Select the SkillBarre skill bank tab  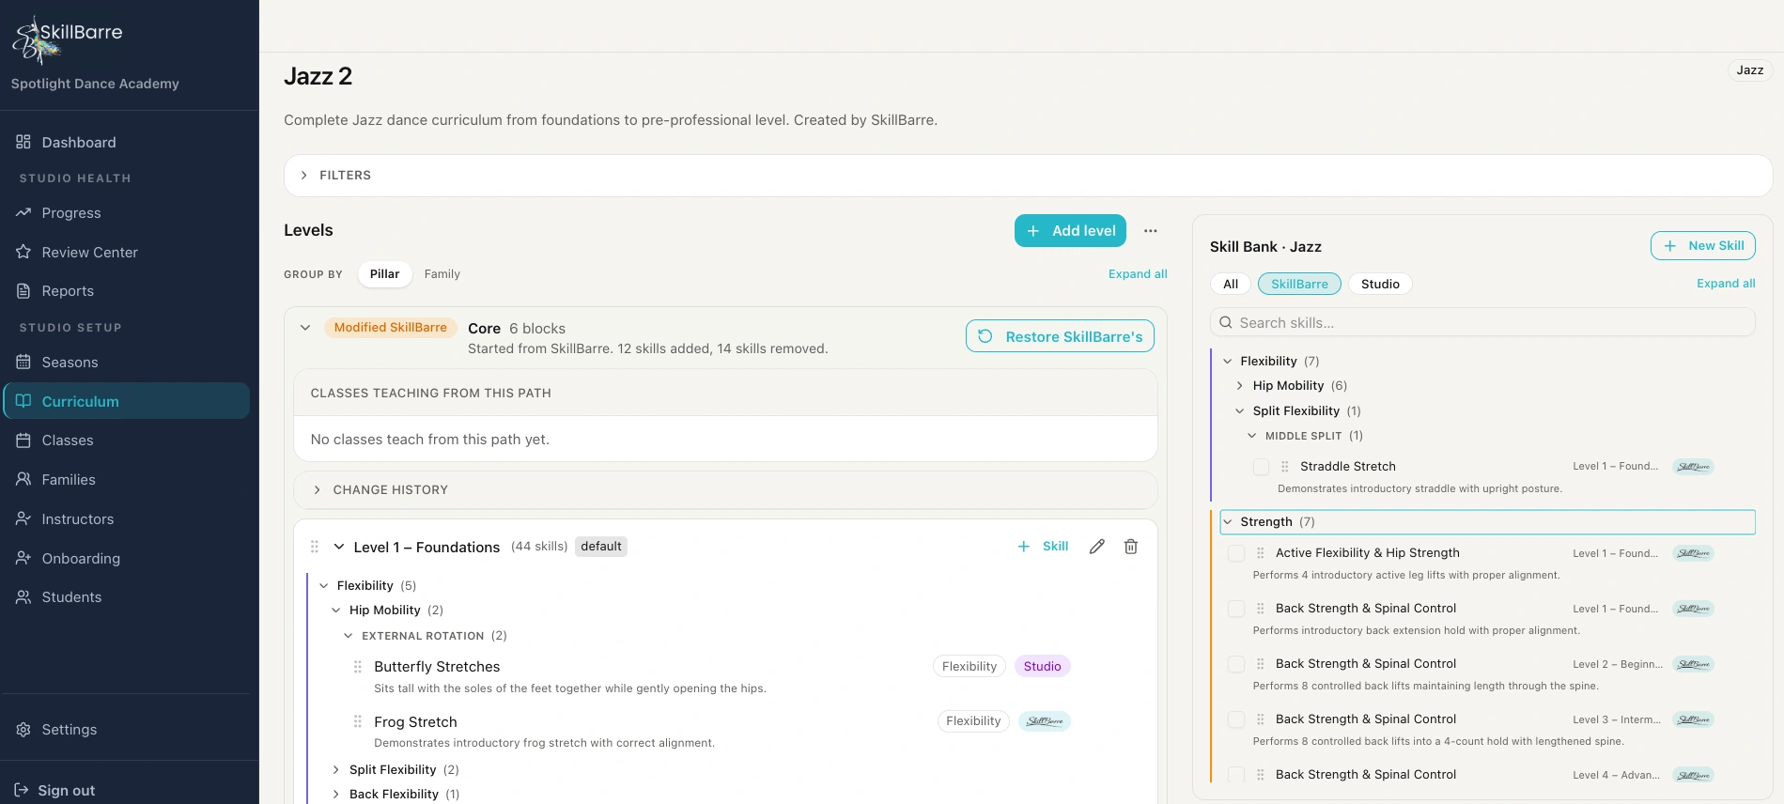pyautogui.click(x=1299, y=285)
